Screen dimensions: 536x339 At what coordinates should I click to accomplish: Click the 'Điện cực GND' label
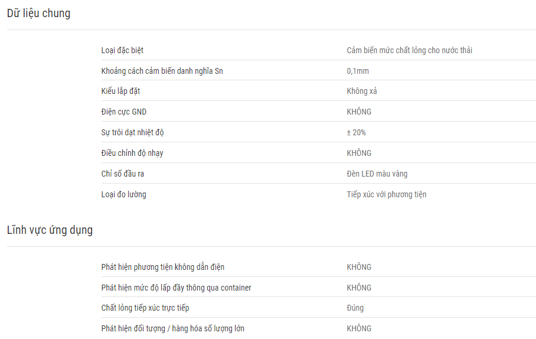124,112
